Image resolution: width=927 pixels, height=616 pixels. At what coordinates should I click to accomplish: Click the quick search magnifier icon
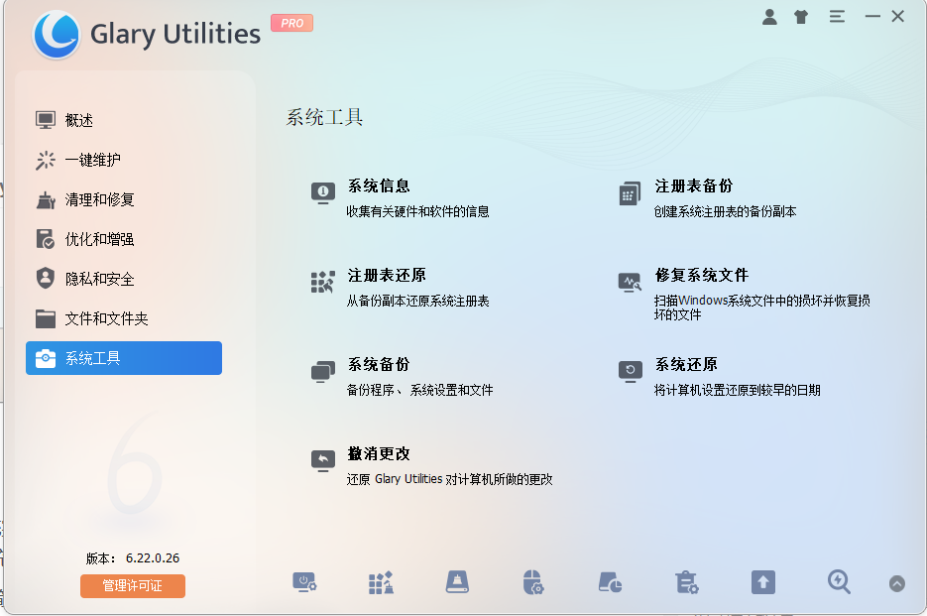click(839, 583)
